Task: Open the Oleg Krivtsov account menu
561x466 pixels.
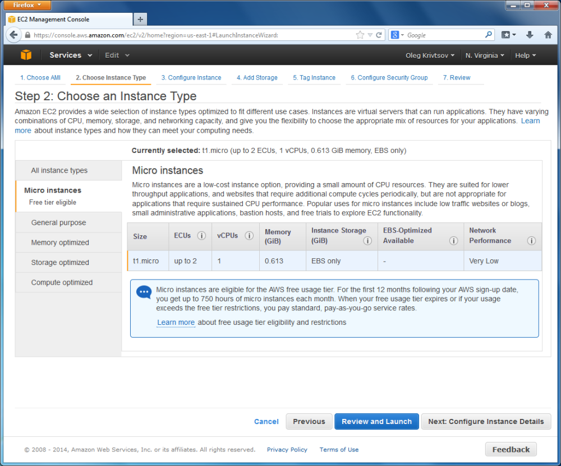Action: [430, 55]
